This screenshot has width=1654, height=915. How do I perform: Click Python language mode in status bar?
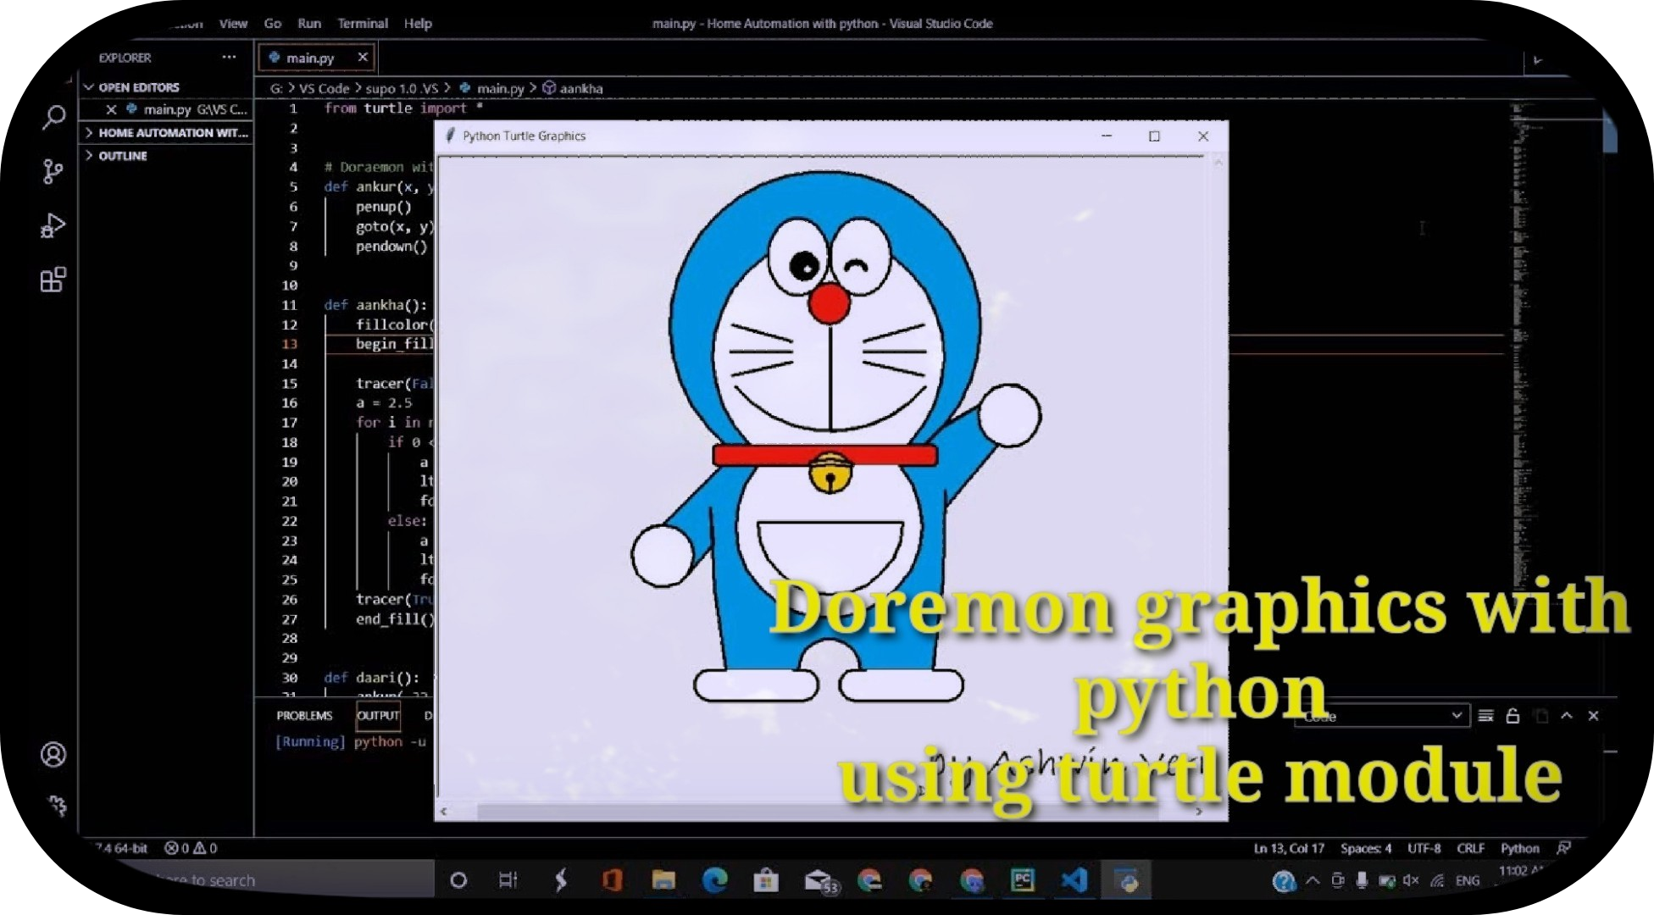pos(1519,848)
